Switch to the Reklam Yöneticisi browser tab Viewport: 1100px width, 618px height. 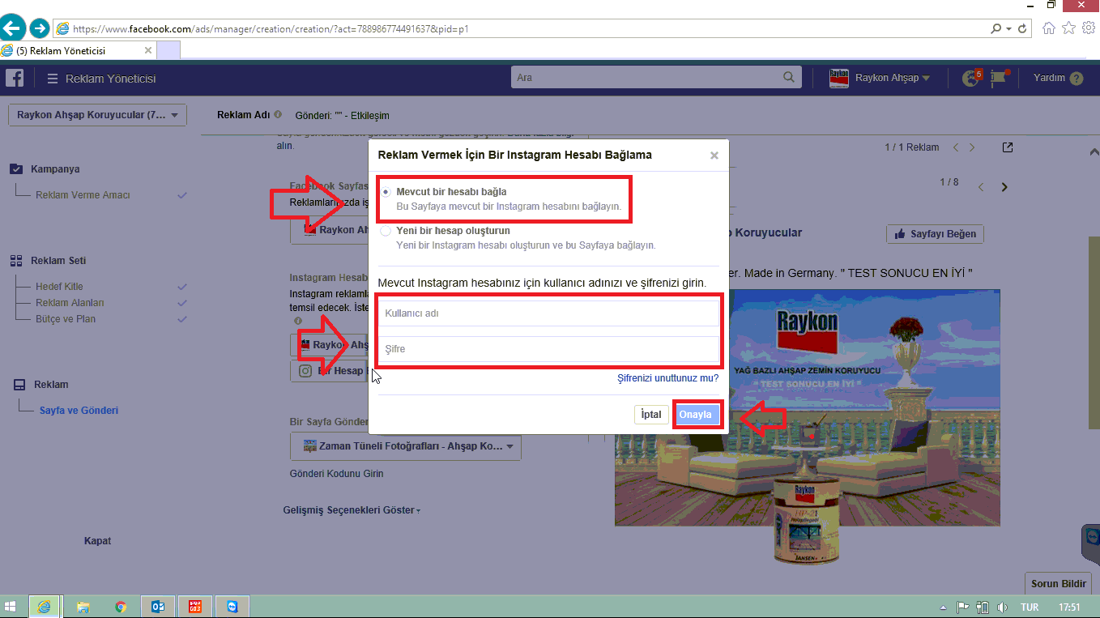[x=78, y=50]
